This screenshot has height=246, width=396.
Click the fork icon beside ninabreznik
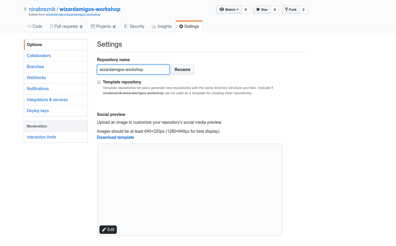pyautogui.click(x=25, y=9)
